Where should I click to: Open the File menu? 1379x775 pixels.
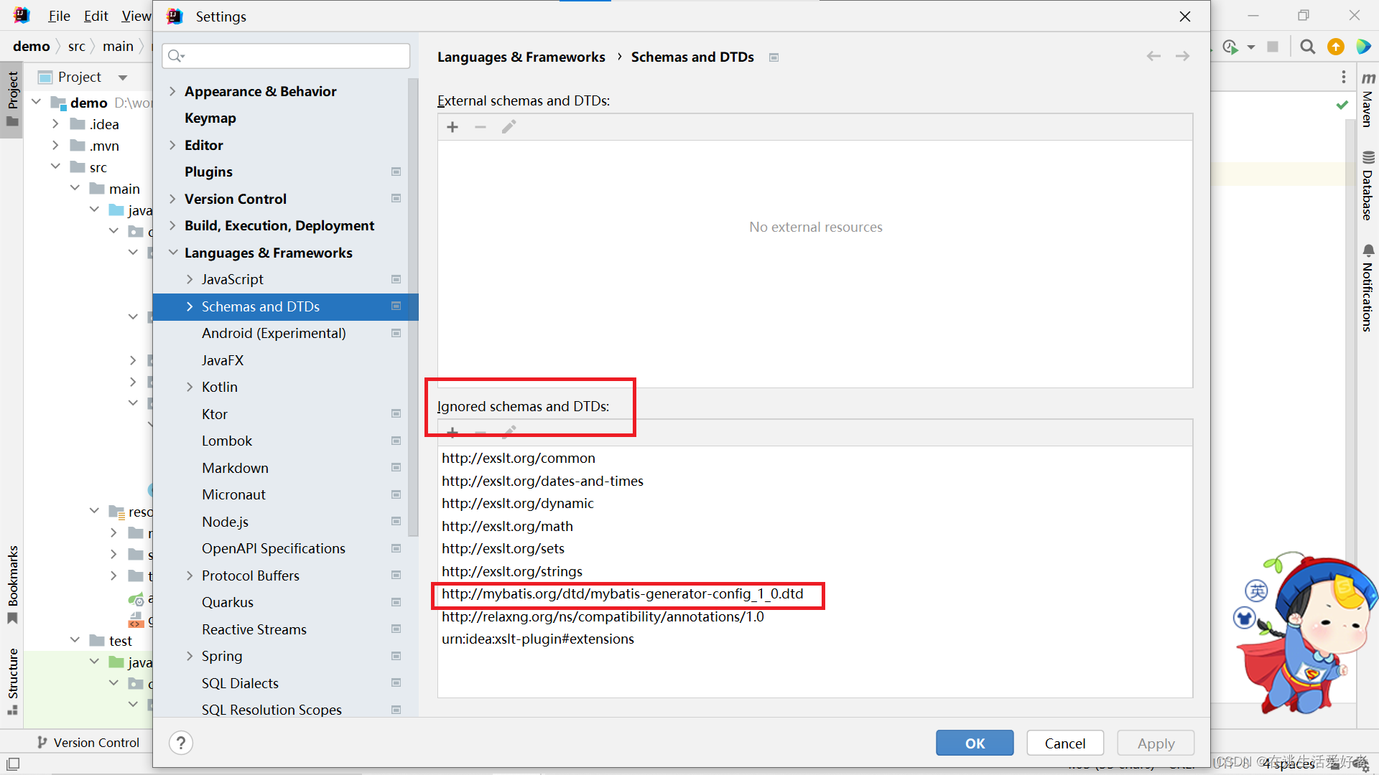[58, 16]
